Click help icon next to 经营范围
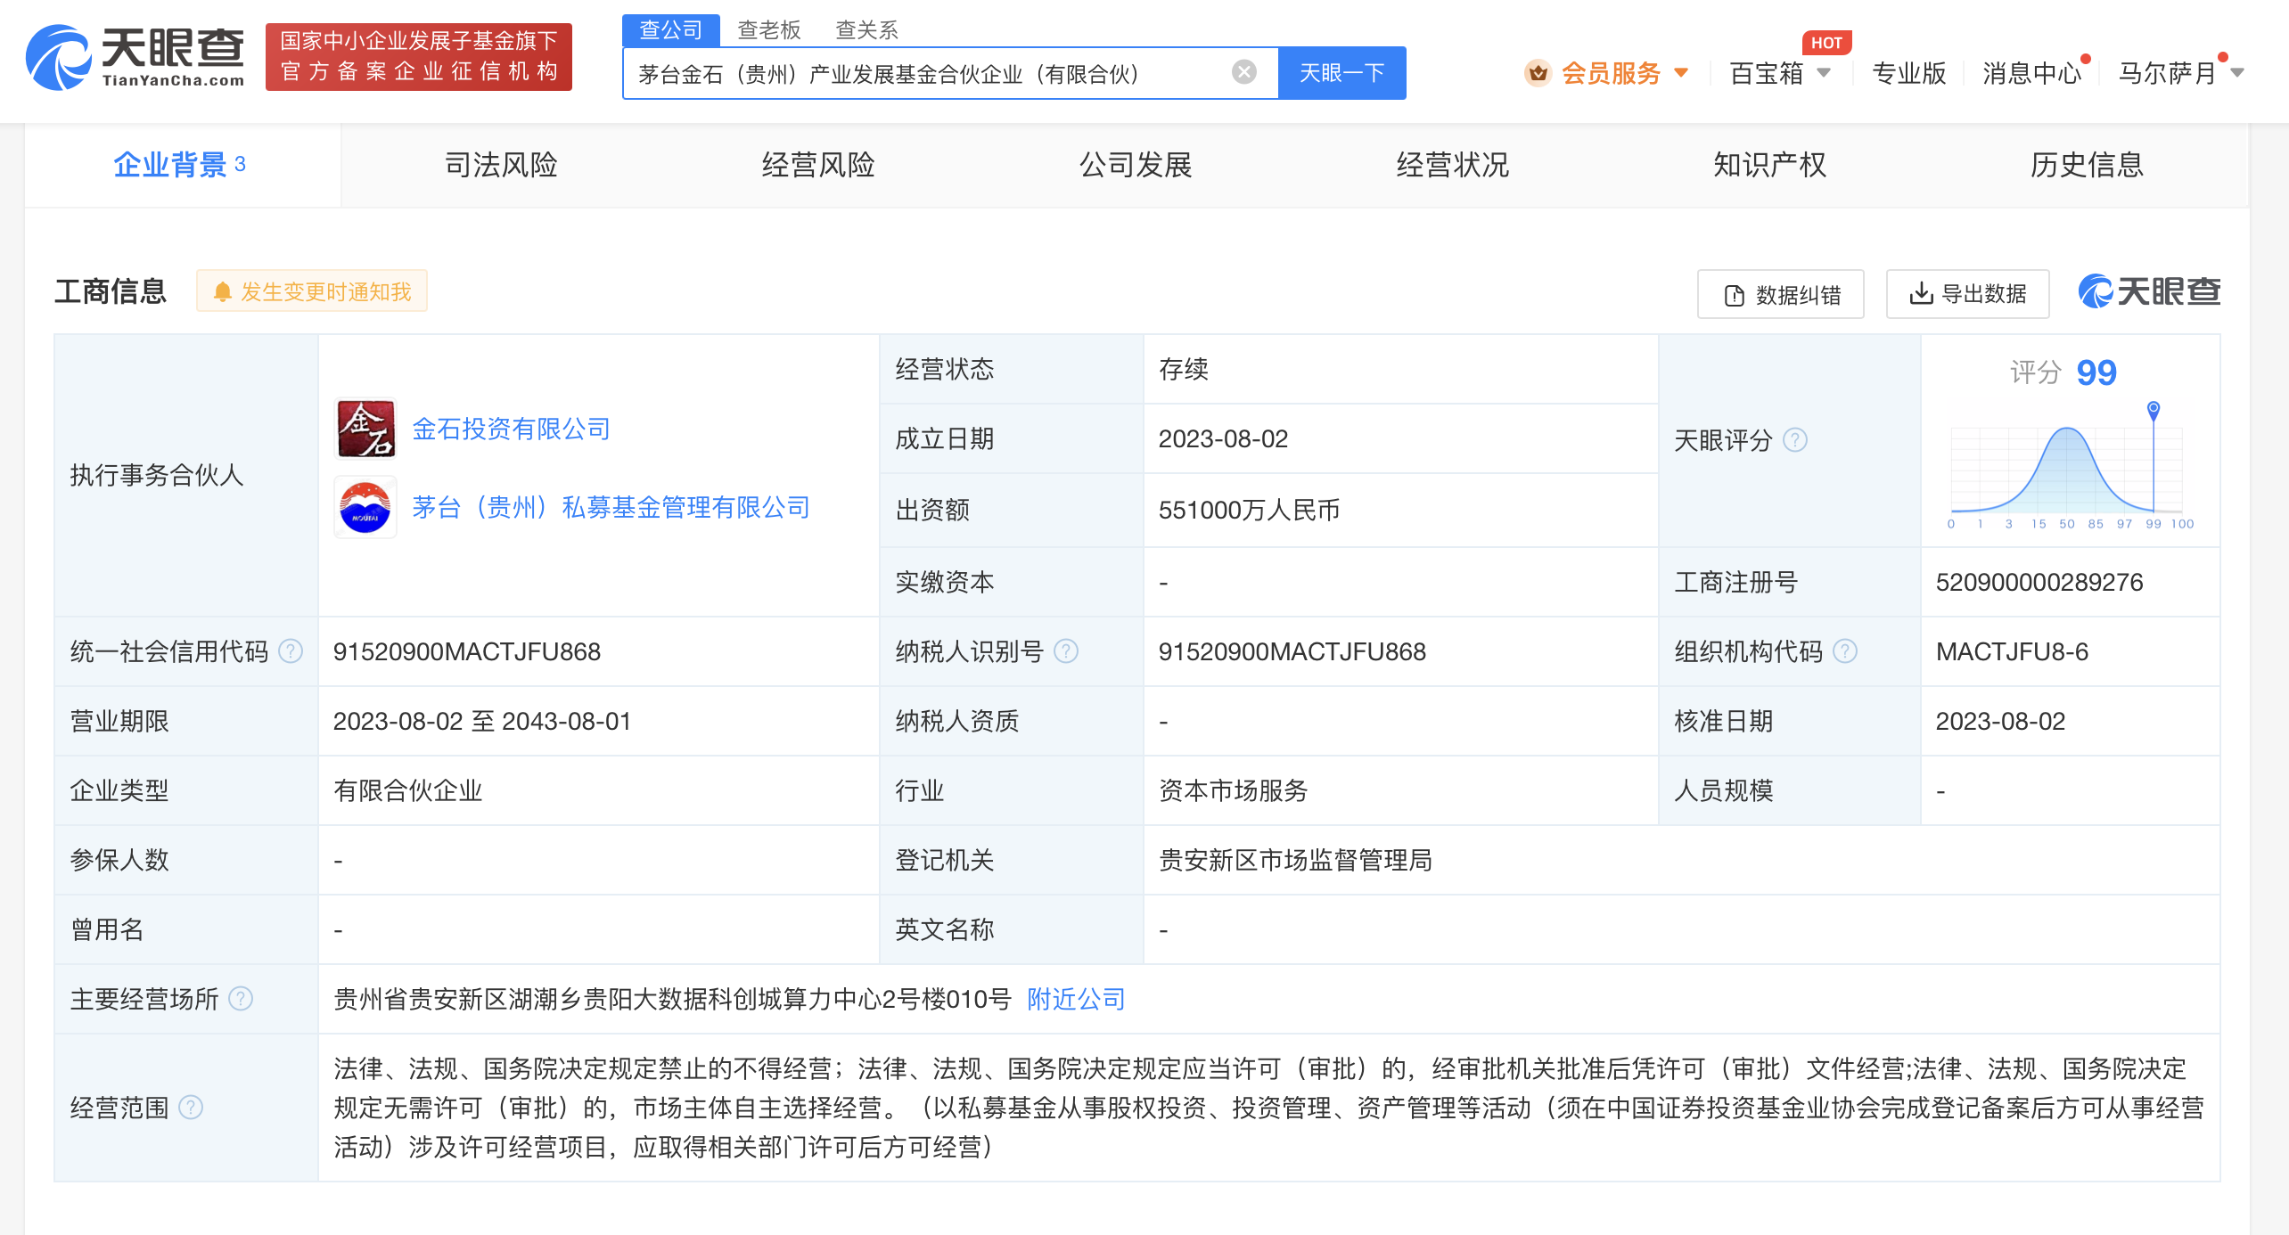This screenshot has width=2289, height=1235. 191,1108
